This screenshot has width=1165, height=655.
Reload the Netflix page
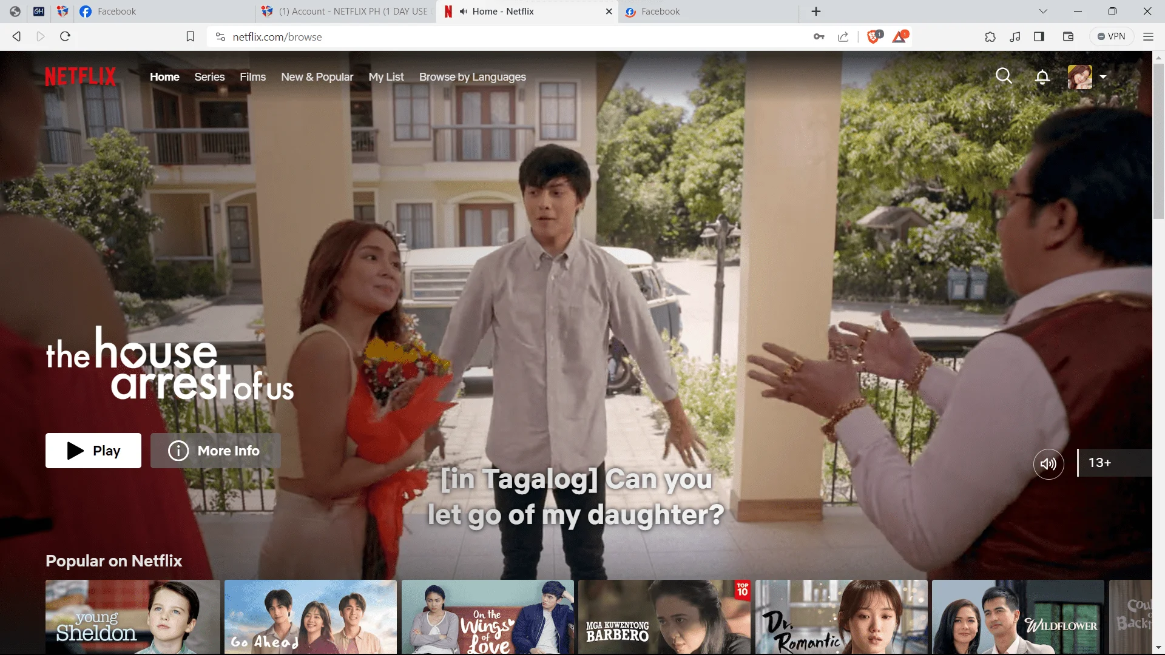65,36
